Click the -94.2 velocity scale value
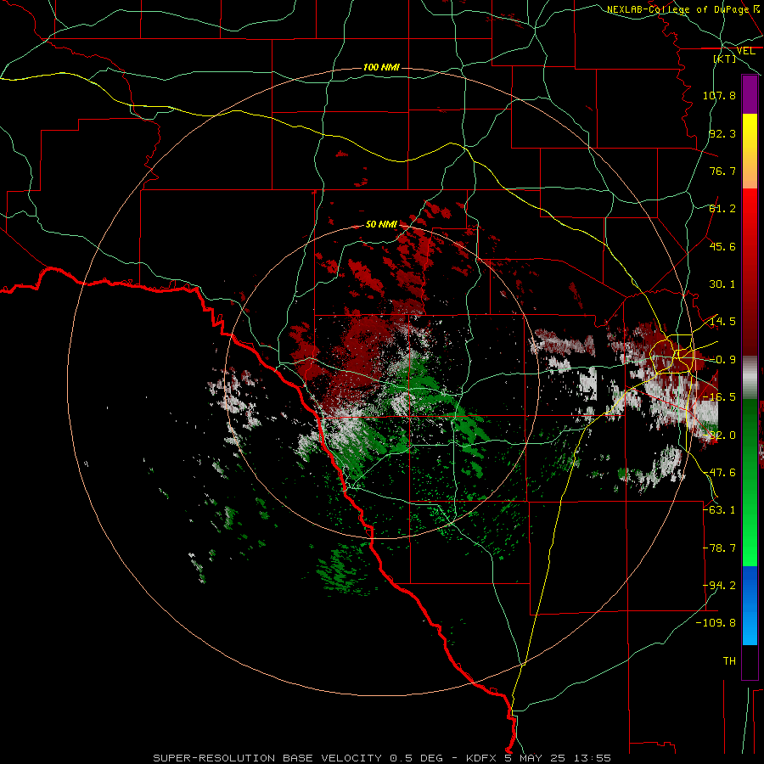Image resolution: width=764 pixels, height=764 pixels. coord(719,586)
